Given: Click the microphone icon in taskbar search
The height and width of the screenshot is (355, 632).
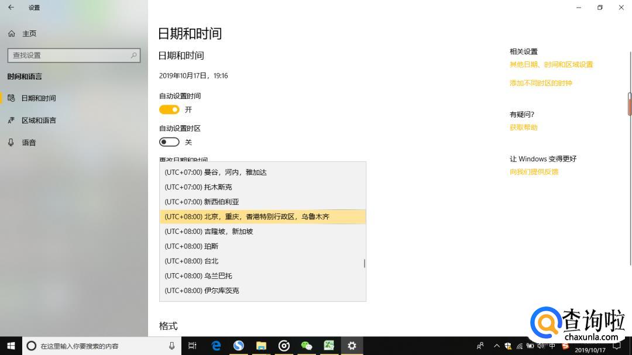Looking at the screenshot, I should click(171, 346).
